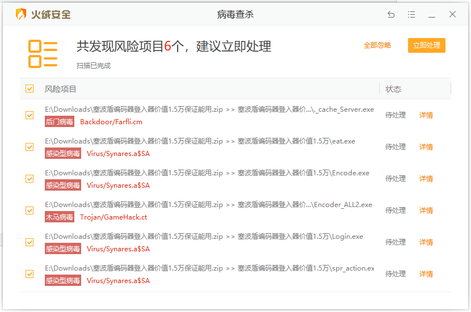Click 感染型病毒 tag under Encode.exe

coord(63,185)
